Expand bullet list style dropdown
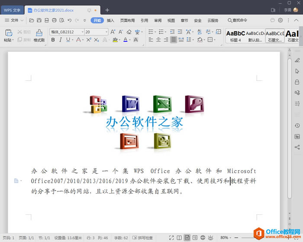Viewport: 303px width, 242px height. 155,32
